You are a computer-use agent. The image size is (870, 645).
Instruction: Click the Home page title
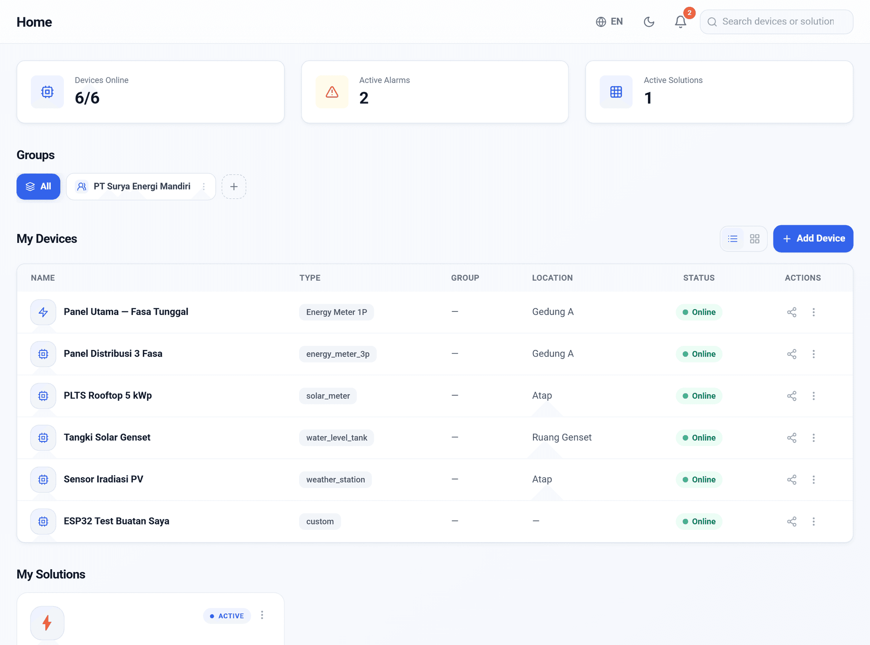click(x=34, y=22)
